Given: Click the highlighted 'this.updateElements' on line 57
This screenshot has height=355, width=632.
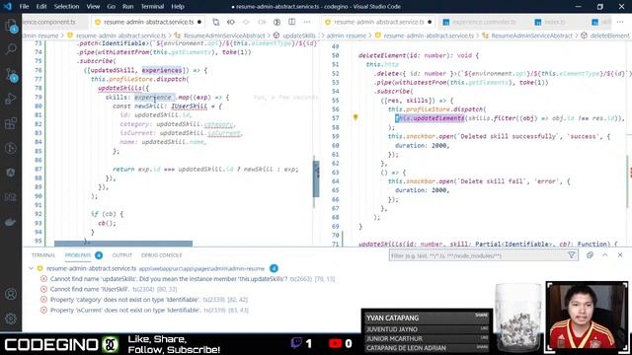Looking at the screenshot, I should click(x=430, y=118).
